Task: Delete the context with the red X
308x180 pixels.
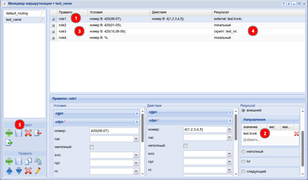Action: click(x=28, y=133)
